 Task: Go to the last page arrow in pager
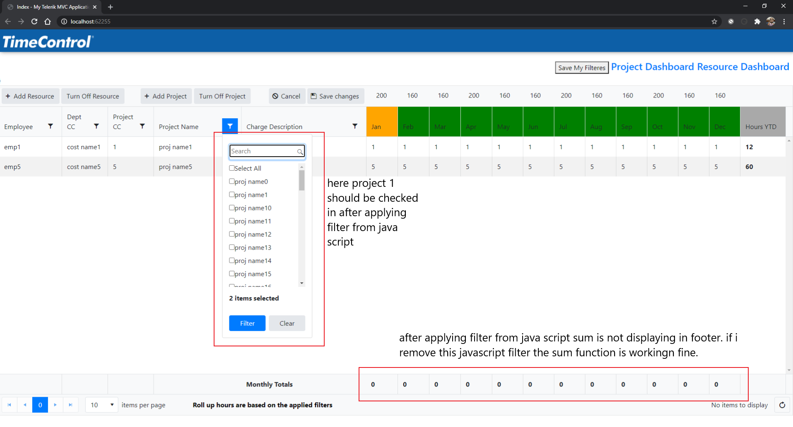[70, 405]
